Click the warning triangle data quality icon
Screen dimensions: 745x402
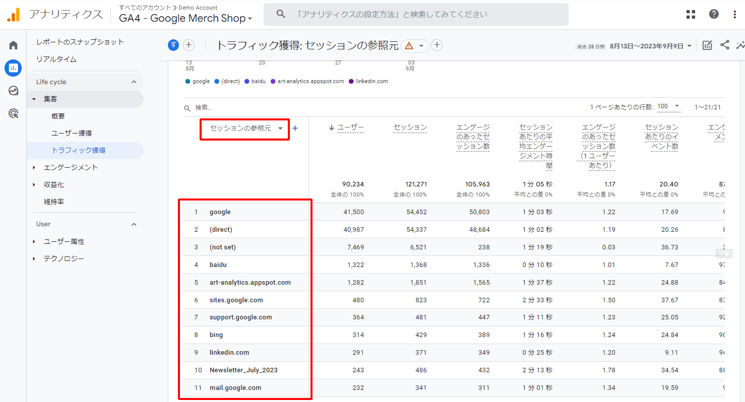coord(409,46)
